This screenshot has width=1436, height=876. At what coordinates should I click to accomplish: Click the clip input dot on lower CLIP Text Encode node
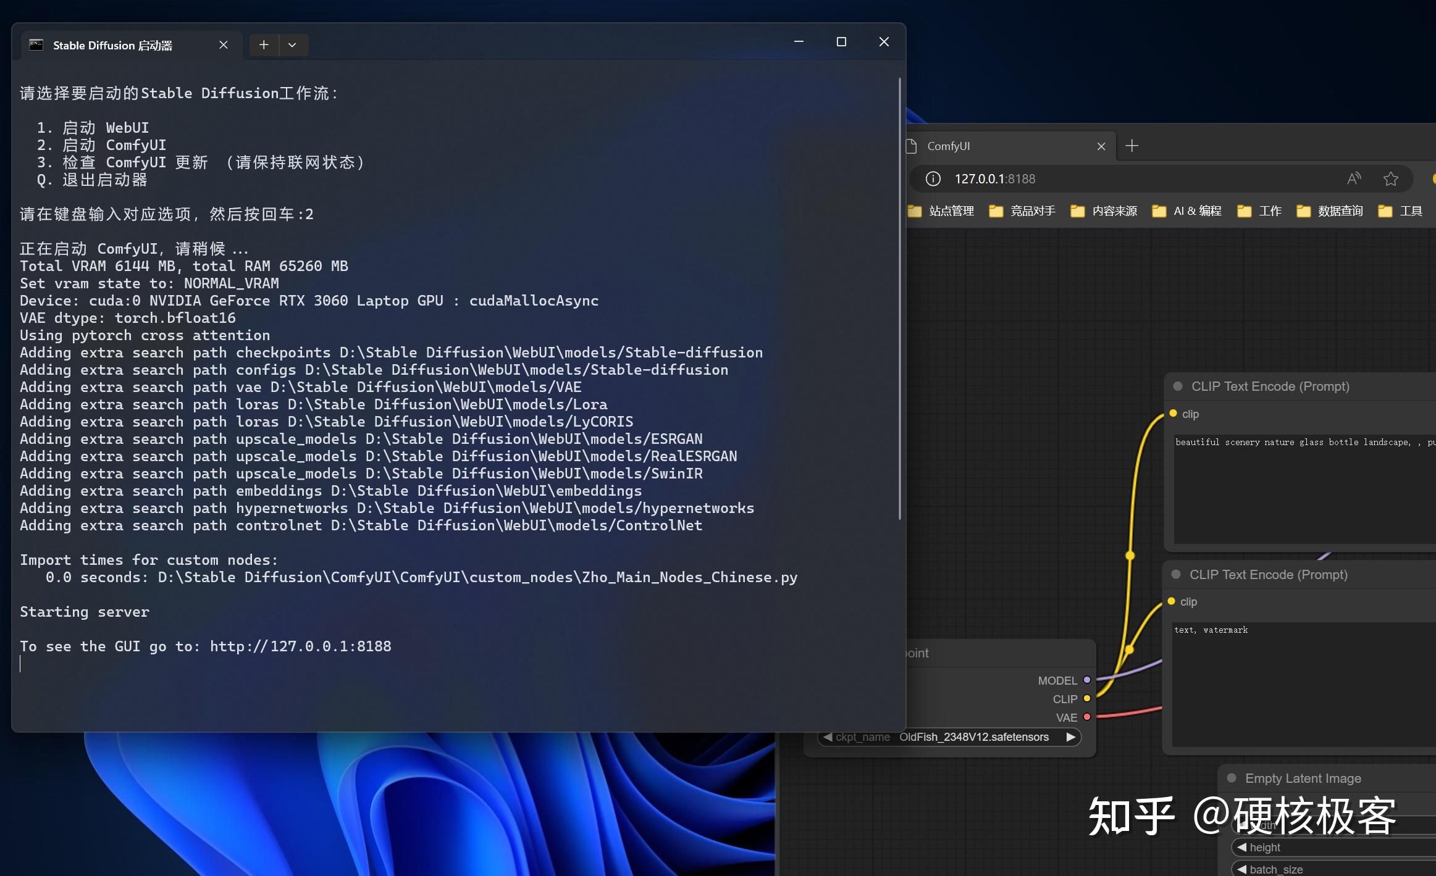pyautogui.click(x=1173, y=601)
